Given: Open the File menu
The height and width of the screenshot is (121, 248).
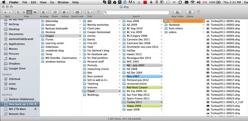Looking at the screenshot, I should tap(25, 2).
